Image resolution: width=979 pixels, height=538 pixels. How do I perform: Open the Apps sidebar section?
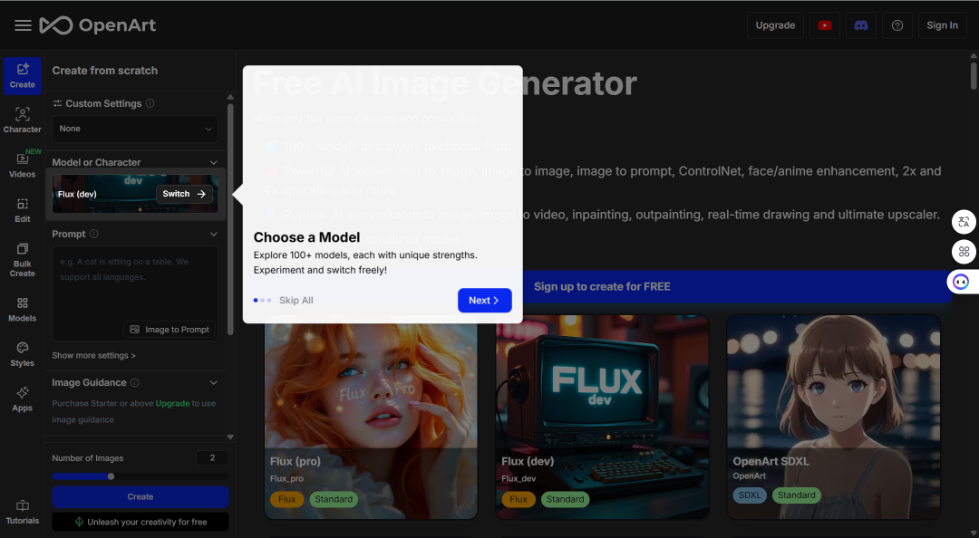tap(23, 399)
